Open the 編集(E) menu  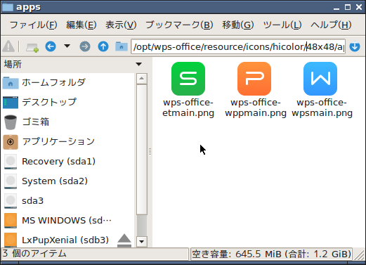point(81,25)
